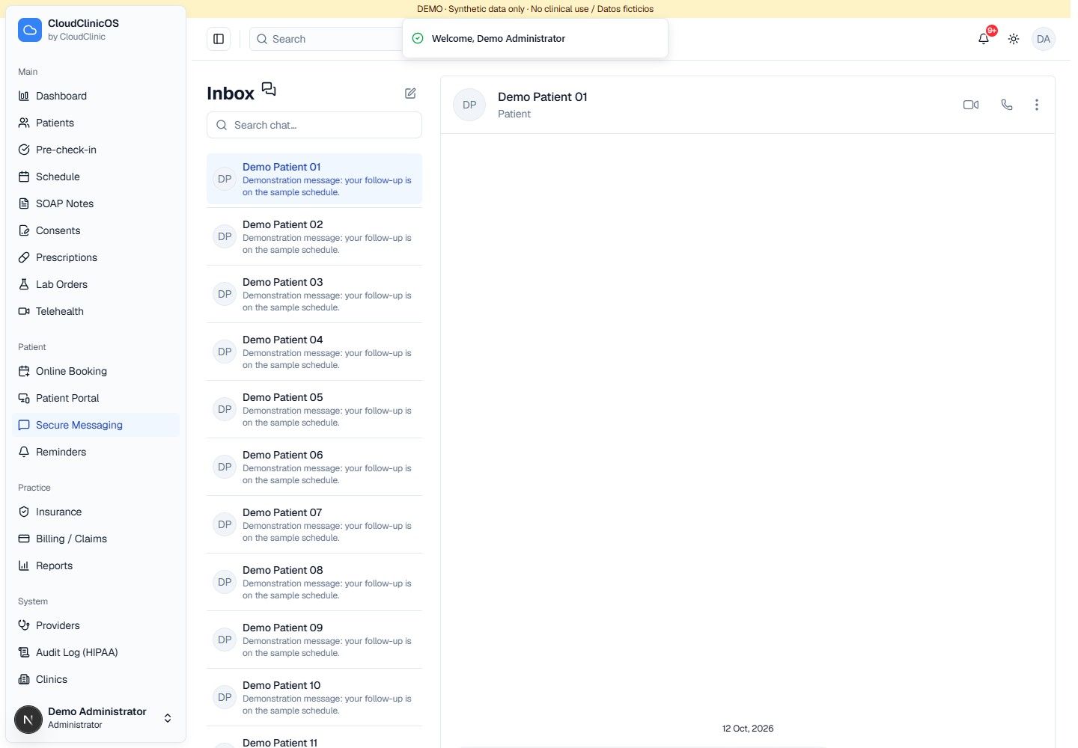This screenshot has width=1078, height=748.
Task: Open the Demo Patient 09 conversation
Action: 314,640
